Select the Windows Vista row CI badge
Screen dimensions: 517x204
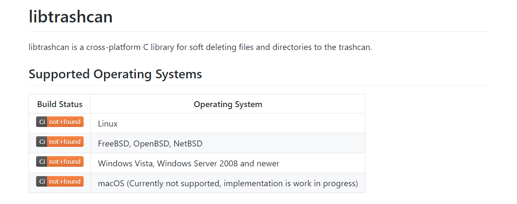60,162
